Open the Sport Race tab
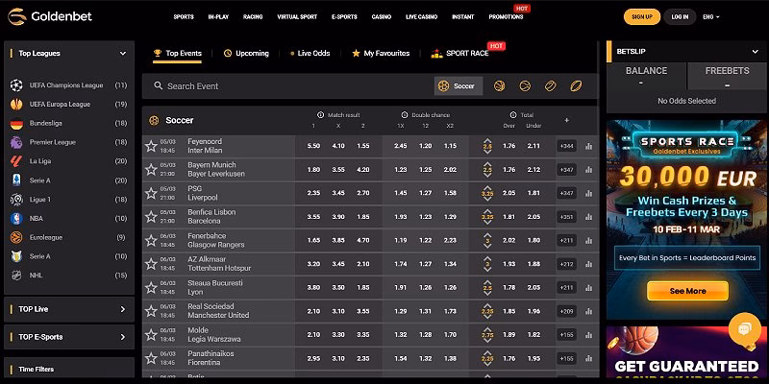The height and width of the screenshot is (384, 769). point(460,54)
